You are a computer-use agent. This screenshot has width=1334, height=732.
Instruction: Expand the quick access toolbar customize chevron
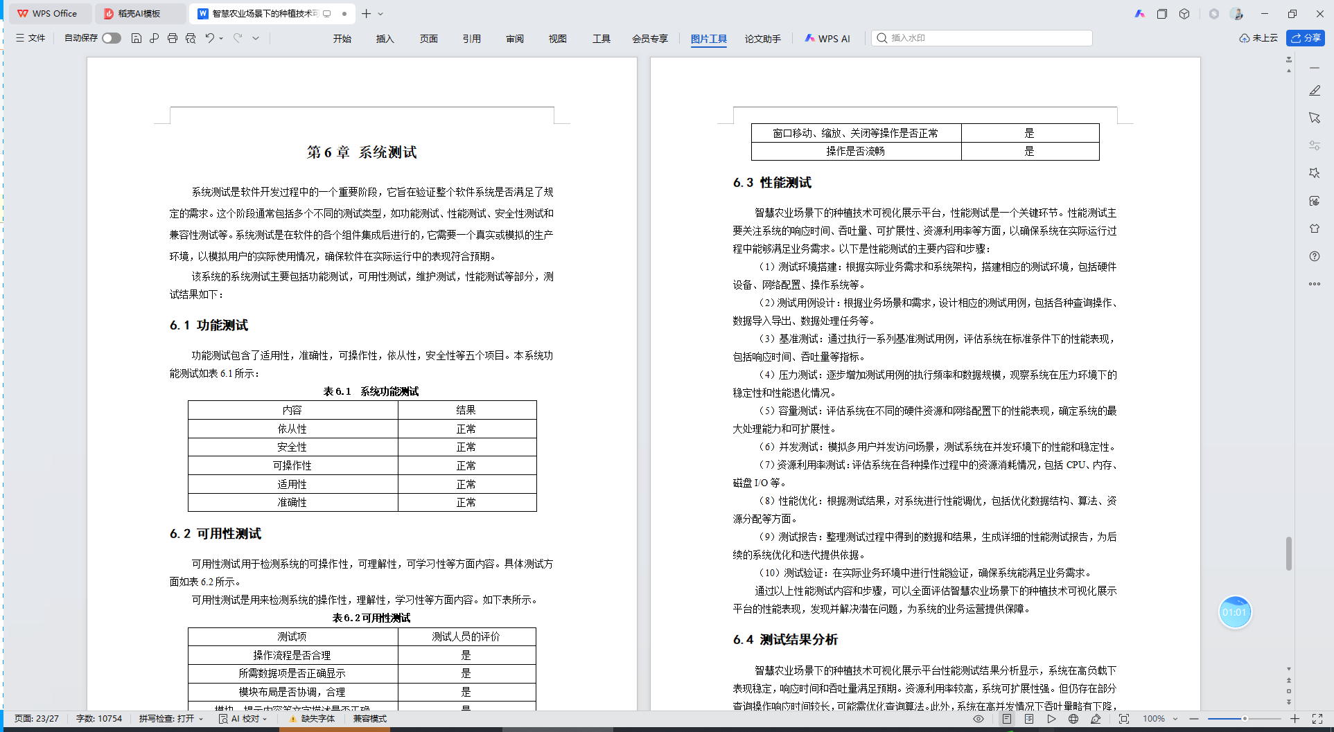point(256,39)
